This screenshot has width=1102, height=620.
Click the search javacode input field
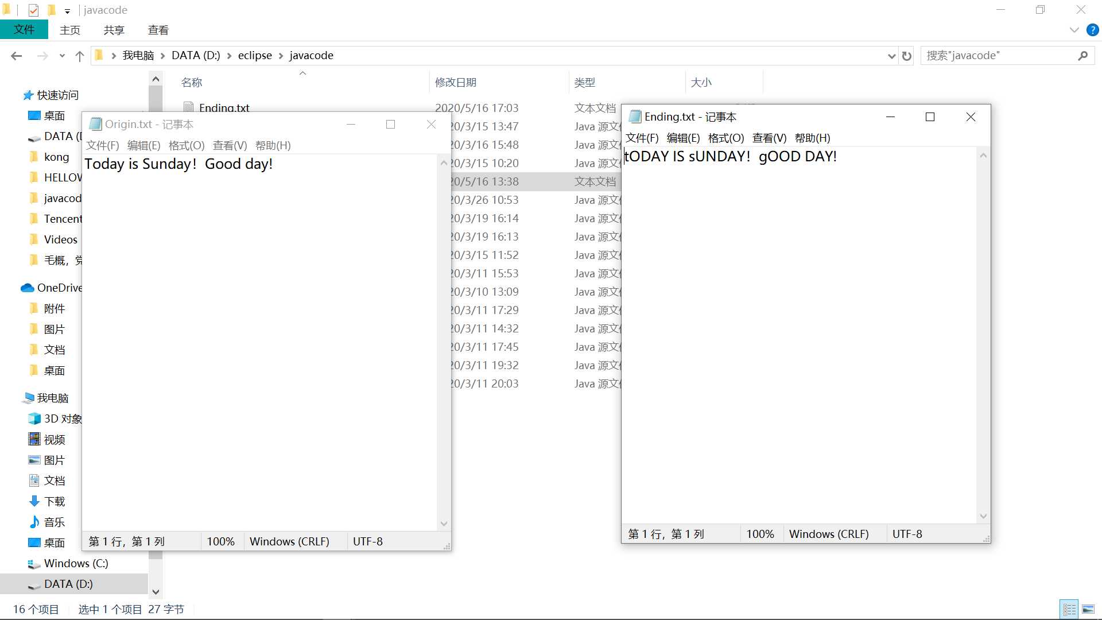(999, 56)
